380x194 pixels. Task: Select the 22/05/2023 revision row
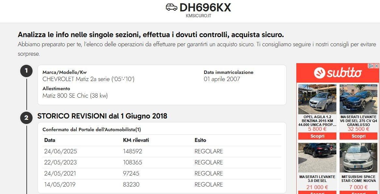tap(162, 162)
